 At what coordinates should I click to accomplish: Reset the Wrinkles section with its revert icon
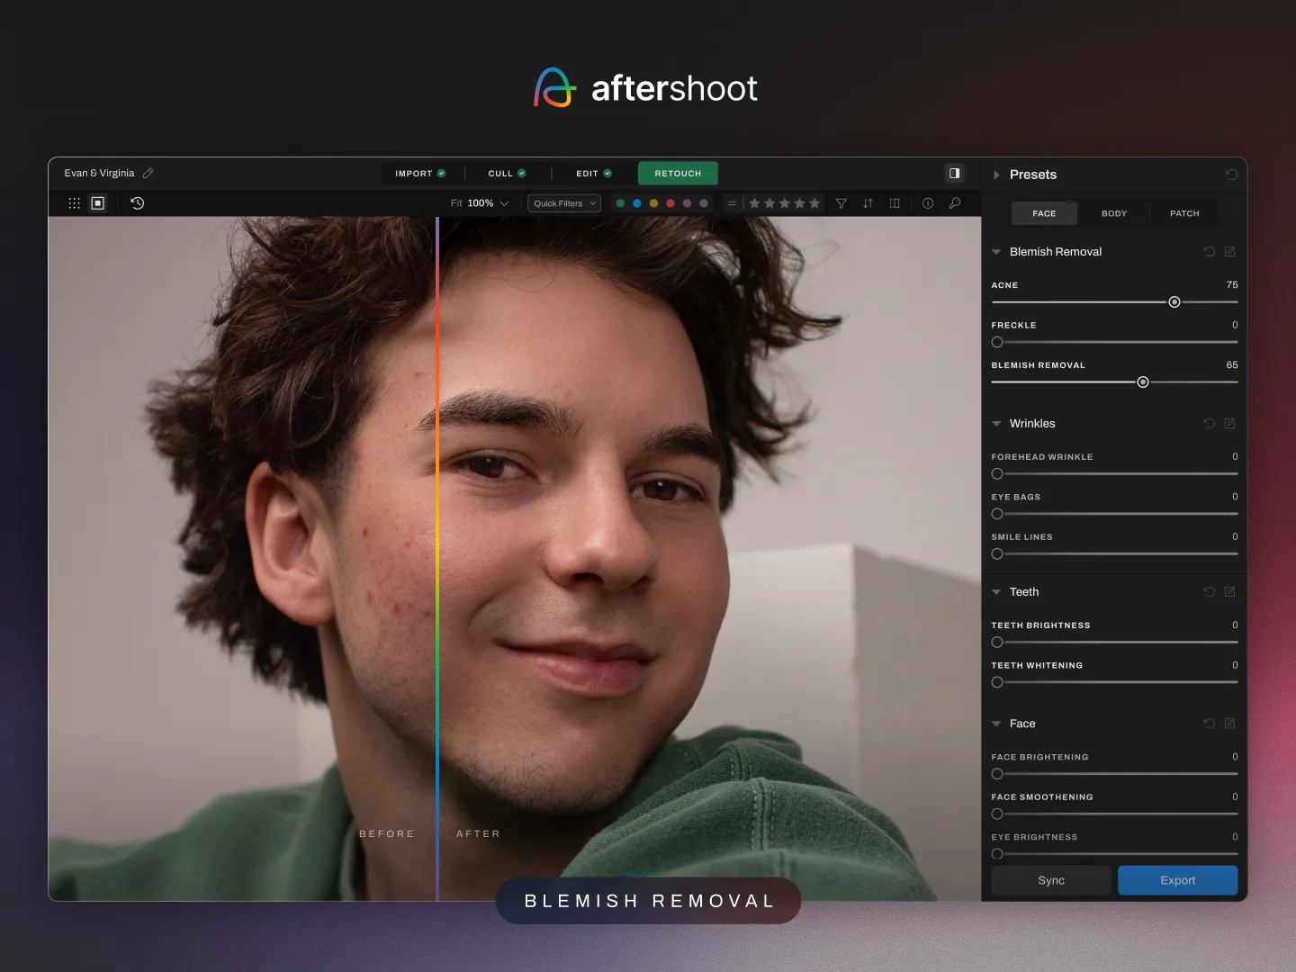tap(1209, 423)
